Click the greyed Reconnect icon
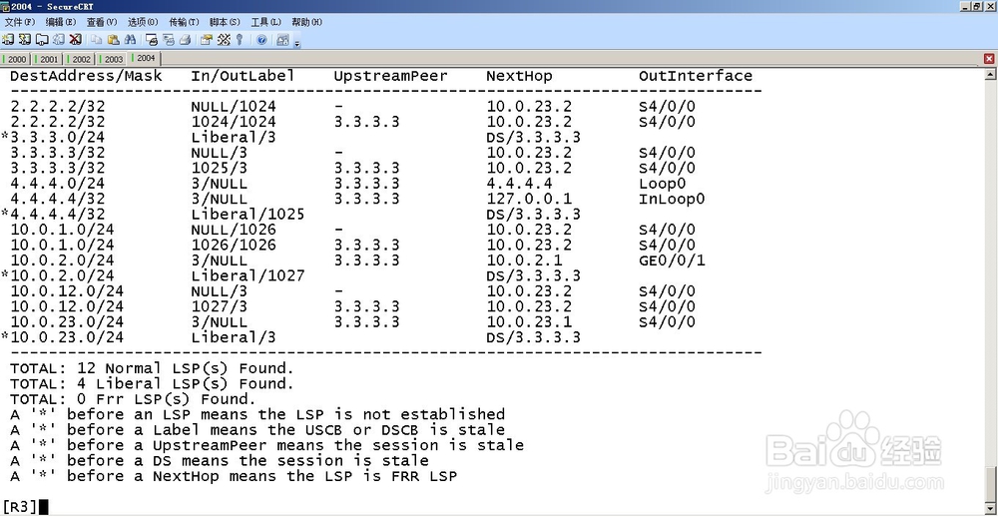Viewport: 998px width, 517px height. 59,40
